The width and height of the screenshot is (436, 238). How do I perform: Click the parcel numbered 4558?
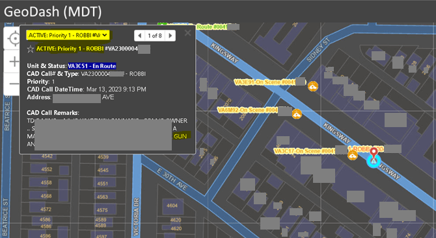(x=46, y=183)
